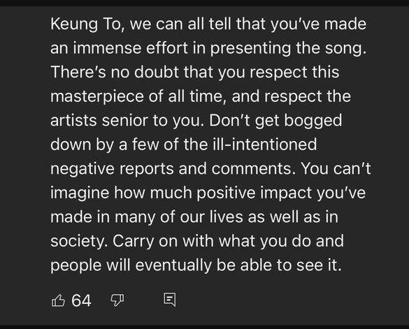409x329 pixels.
Task: Click the name 'Keung To' in comment
Action: [x=85, y=24]
